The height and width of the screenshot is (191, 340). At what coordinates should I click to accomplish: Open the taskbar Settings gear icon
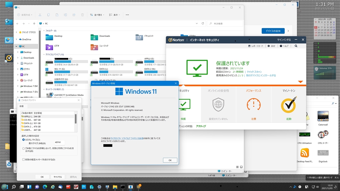(99, 187)
